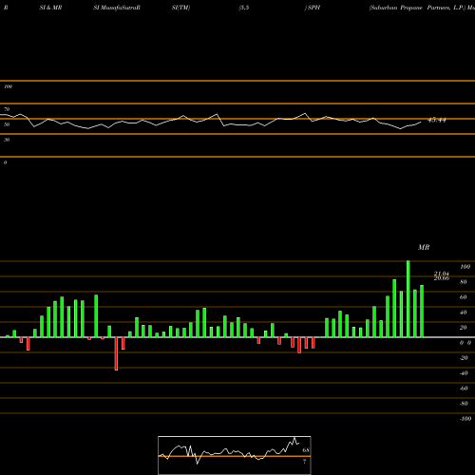The width and height of the screenshot is (475, 475).
Task: Click the 80 label on the MR axis
Action: pos(464,282)
